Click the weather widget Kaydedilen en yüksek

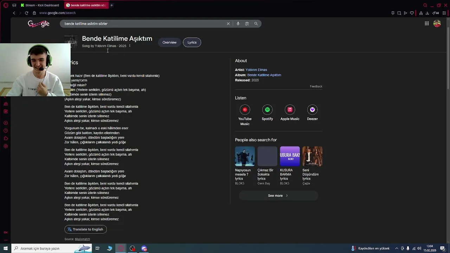[370, 248]
